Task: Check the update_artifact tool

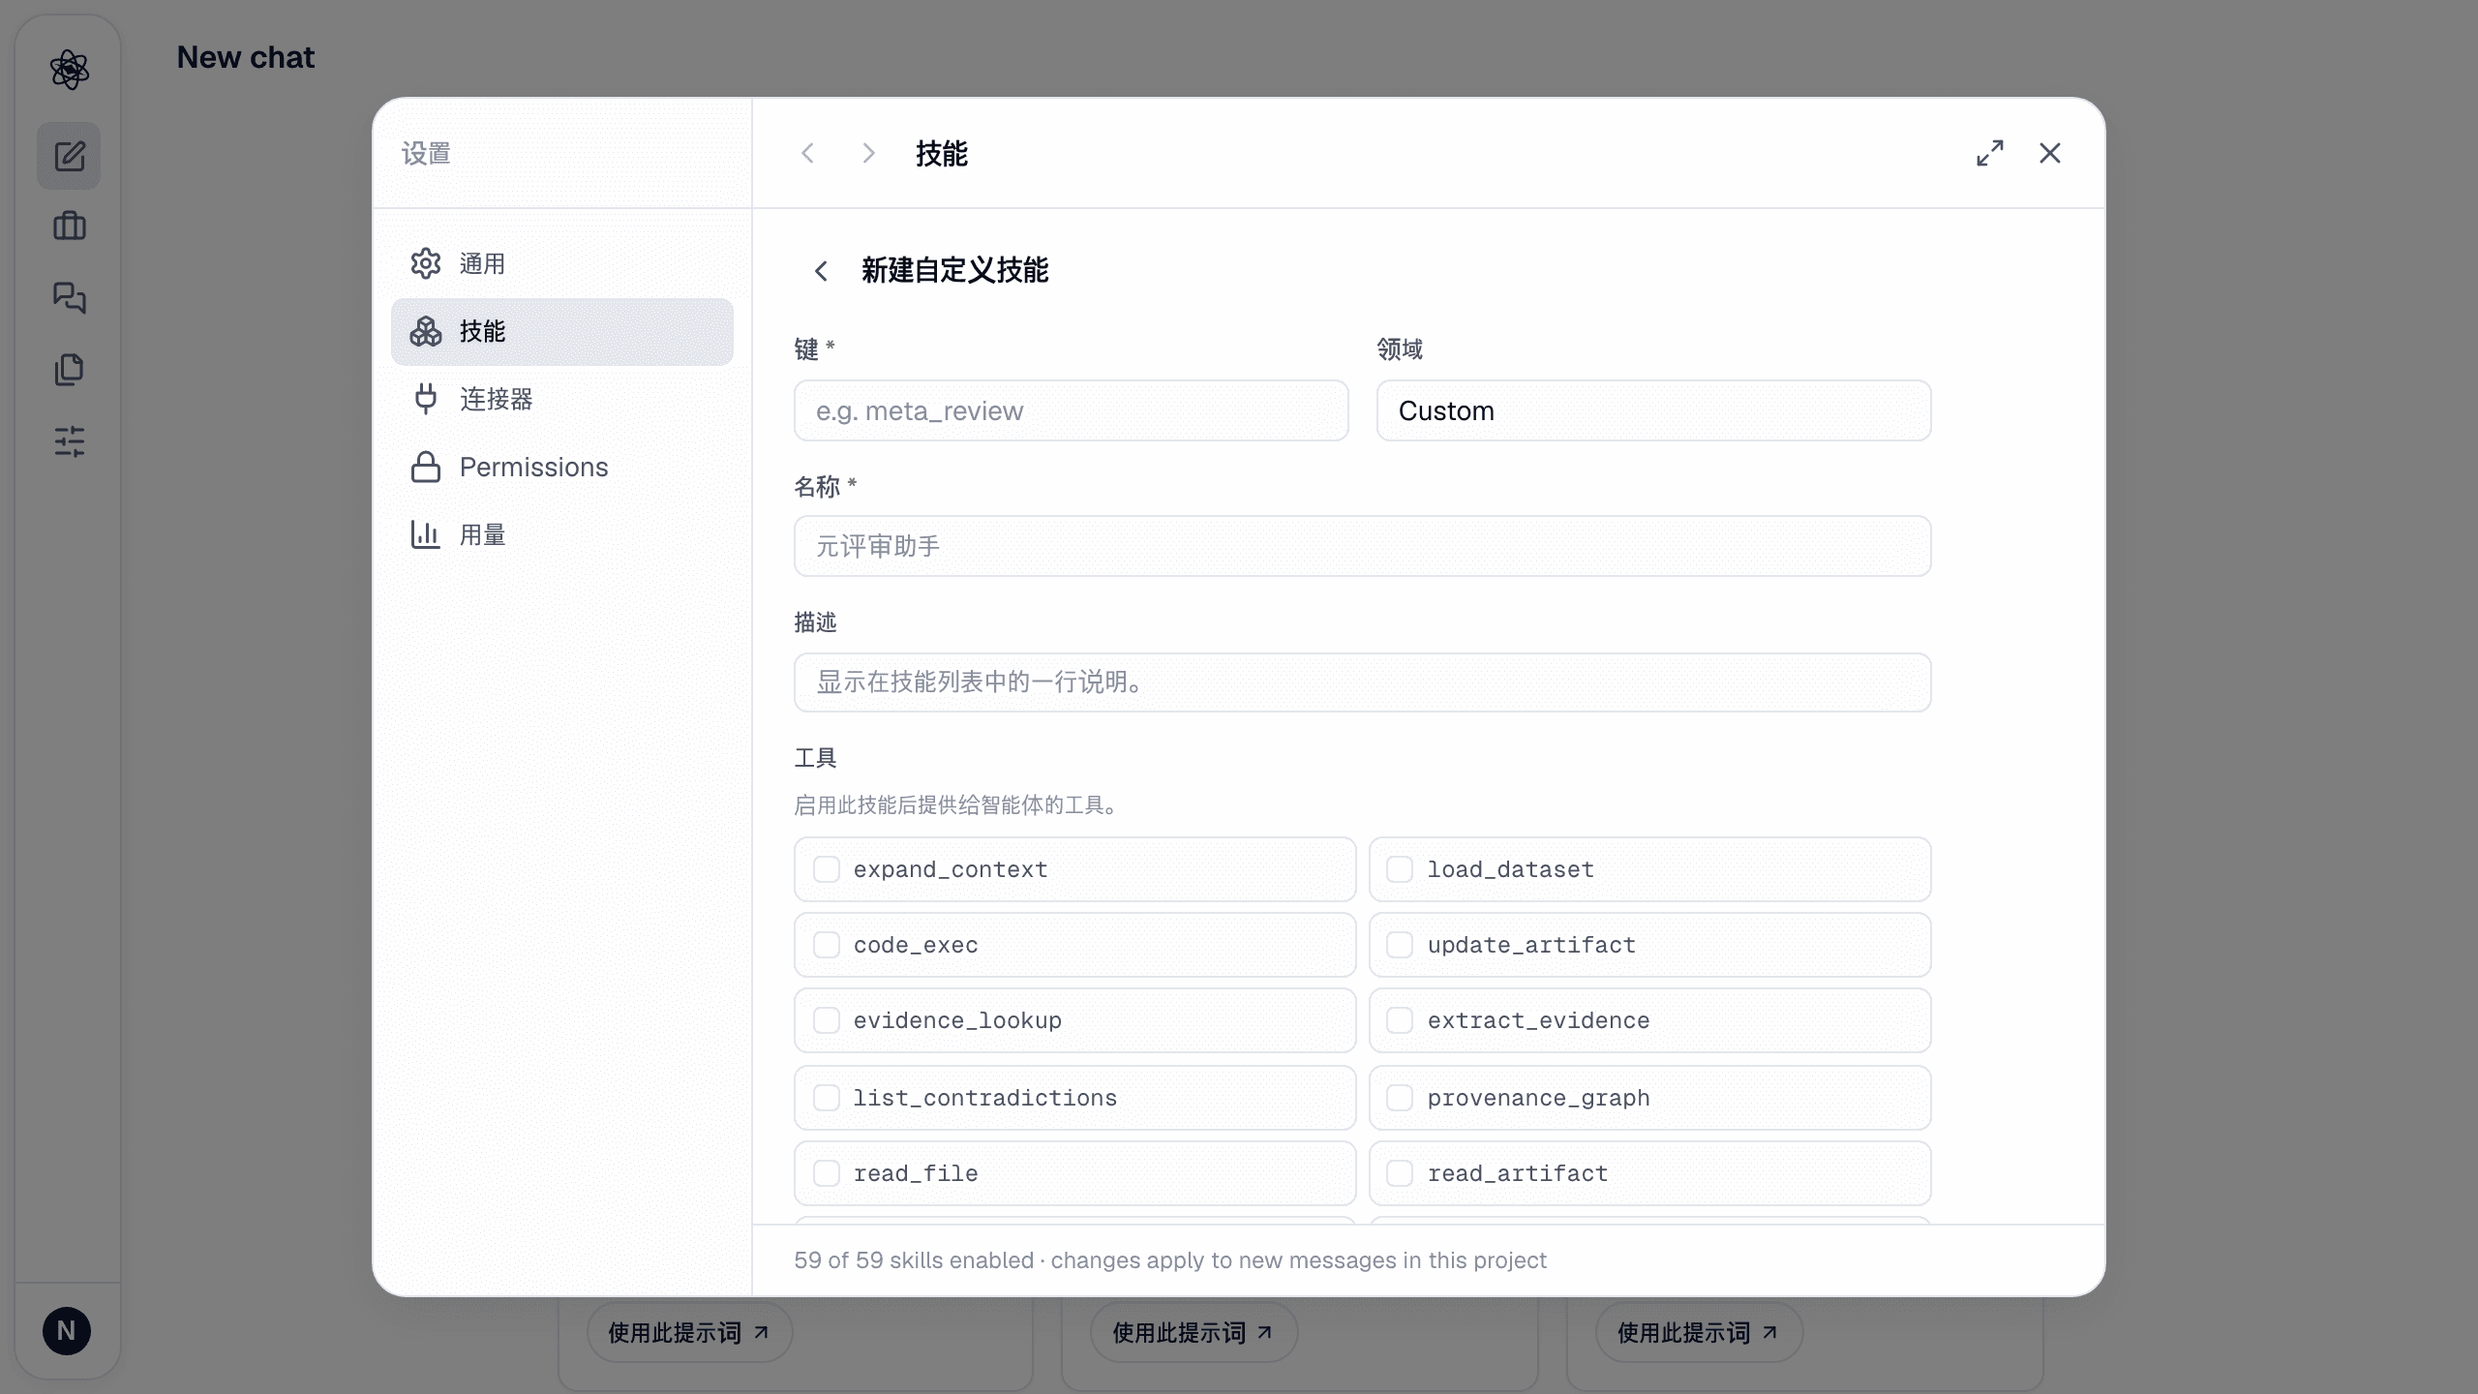Action: pos(1400,945)
